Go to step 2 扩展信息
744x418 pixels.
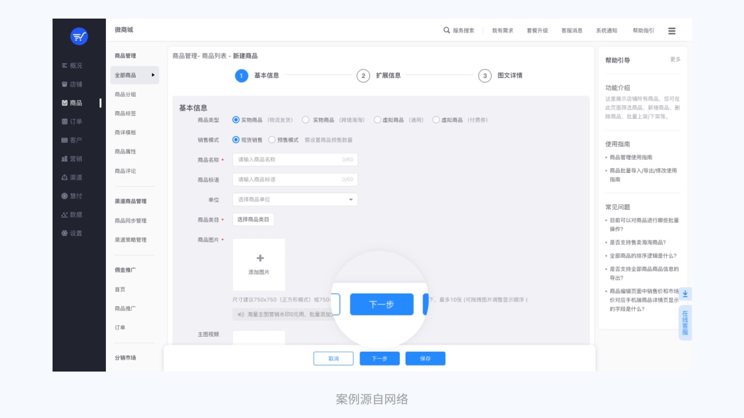point(363,76)
